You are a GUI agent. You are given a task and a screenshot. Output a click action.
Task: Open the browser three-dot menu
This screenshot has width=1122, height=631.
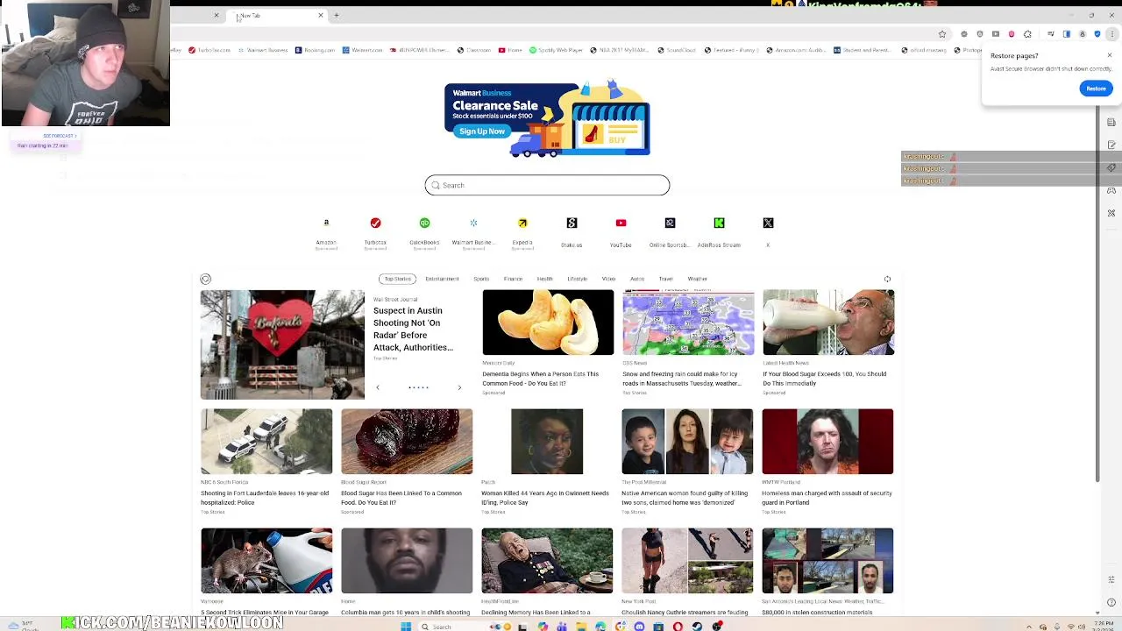(1113, 34)
